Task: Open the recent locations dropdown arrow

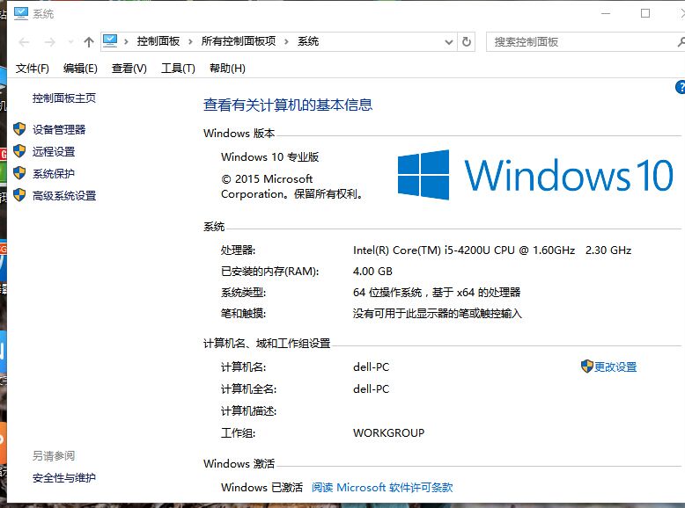Action: tap(70, 42)
